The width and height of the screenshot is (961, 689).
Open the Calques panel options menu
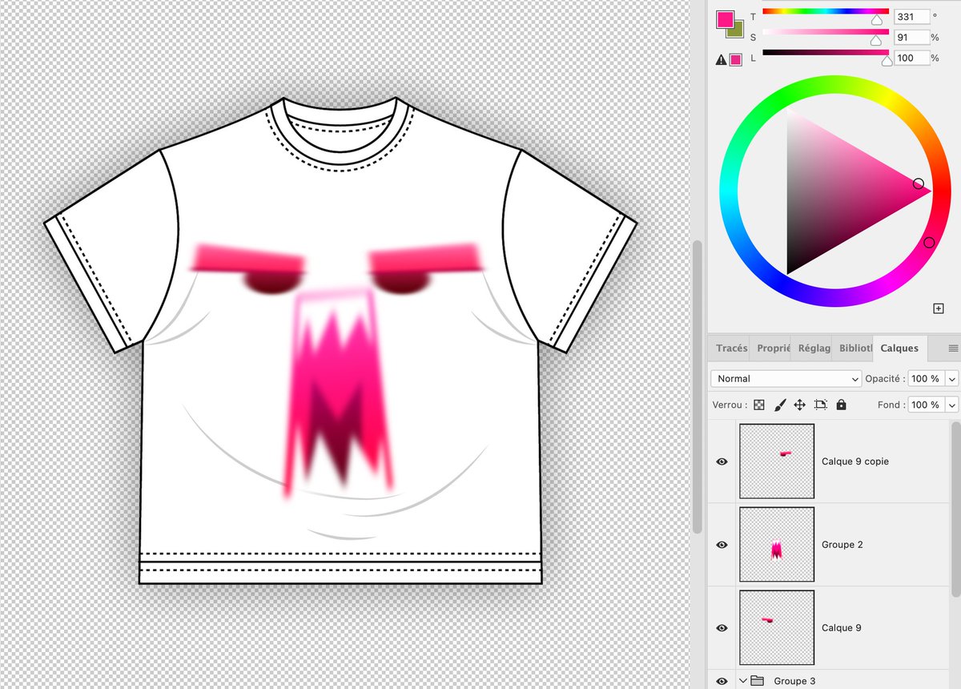point(953,349)
